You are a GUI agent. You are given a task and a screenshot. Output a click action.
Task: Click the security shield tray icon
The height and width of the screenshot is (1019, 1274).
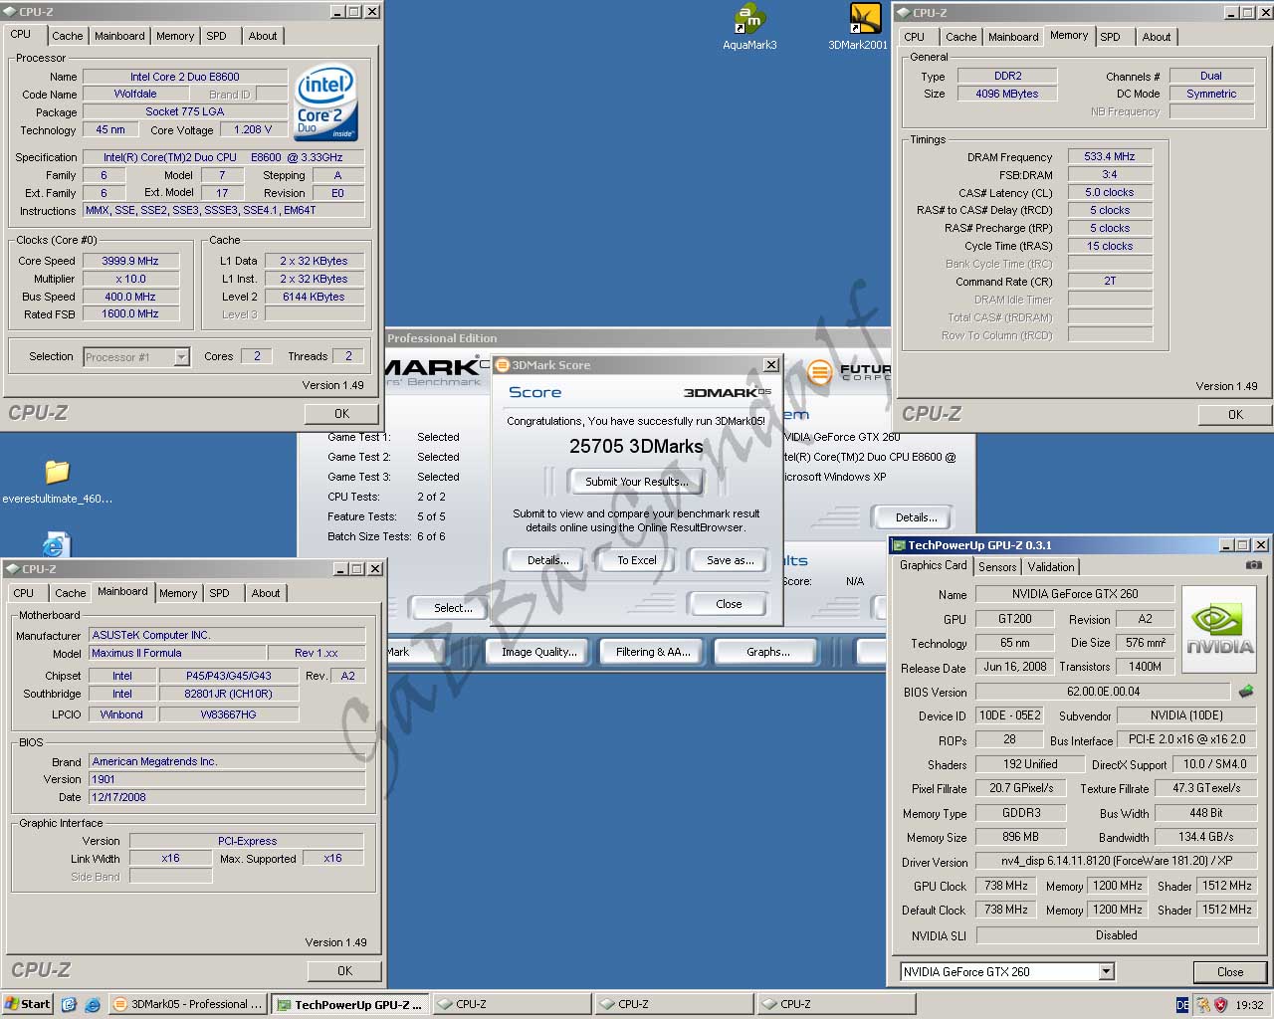[1220, 1005]
